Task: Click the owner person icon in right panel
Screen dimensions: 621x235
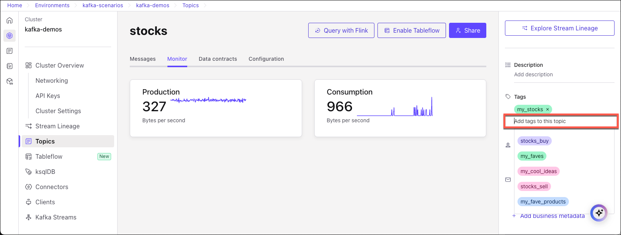Action: tap(508, 145)
